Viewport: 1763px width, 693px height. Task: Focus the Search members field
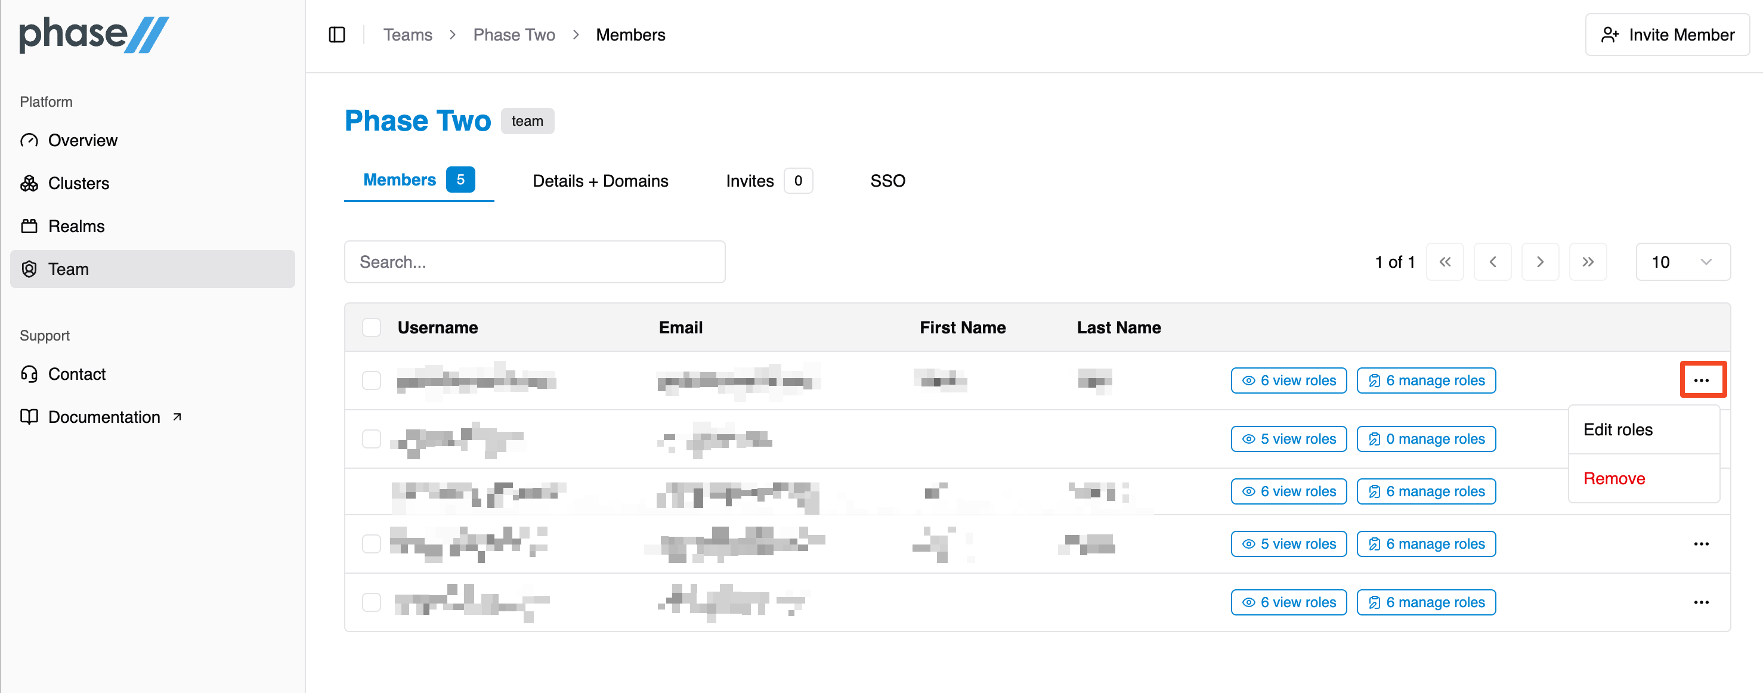534,262
